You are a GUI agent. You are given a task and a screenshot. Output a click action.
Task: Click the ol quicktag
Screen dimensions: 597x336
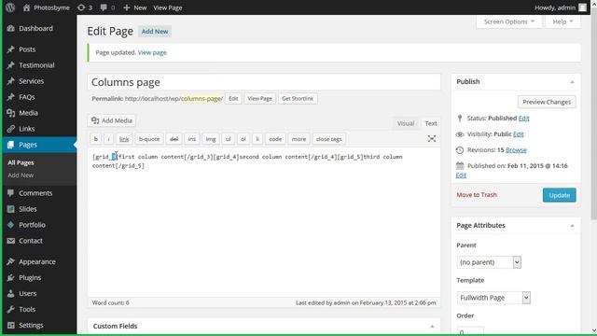coord(243,139)
